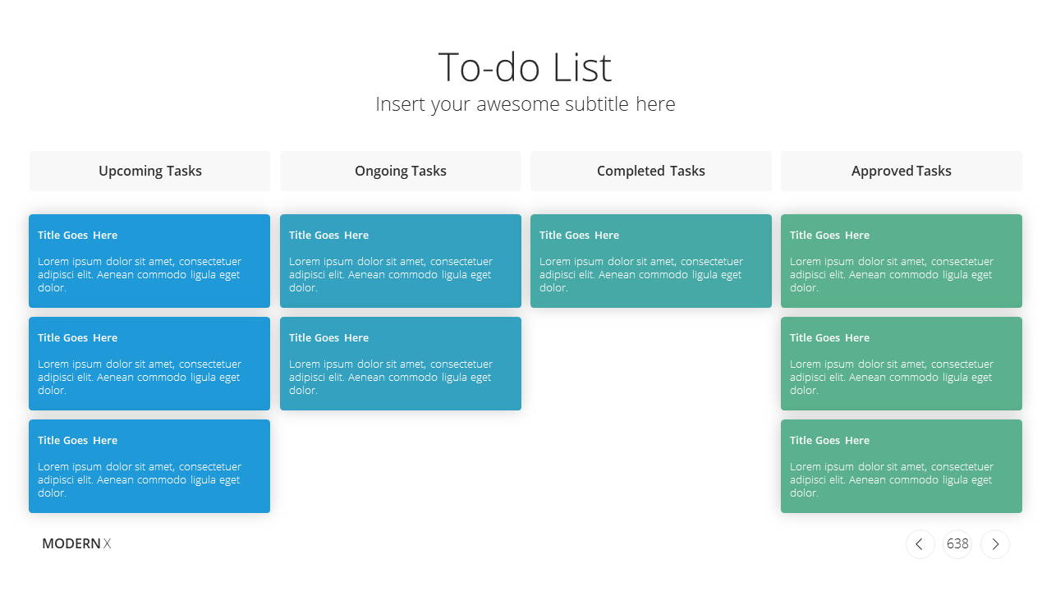
Task: Click the first blue Upcoming Tasks card
Action: (149, 261)
